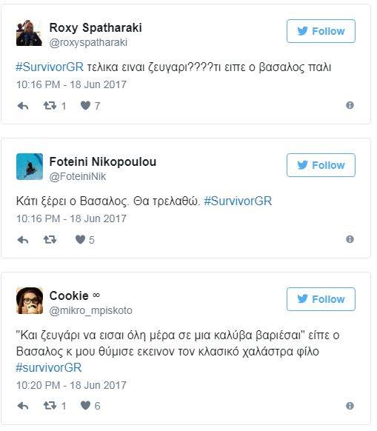Open @roxyspatharaki profile handle
Screen dimensions: 377x431
[88, 43]
